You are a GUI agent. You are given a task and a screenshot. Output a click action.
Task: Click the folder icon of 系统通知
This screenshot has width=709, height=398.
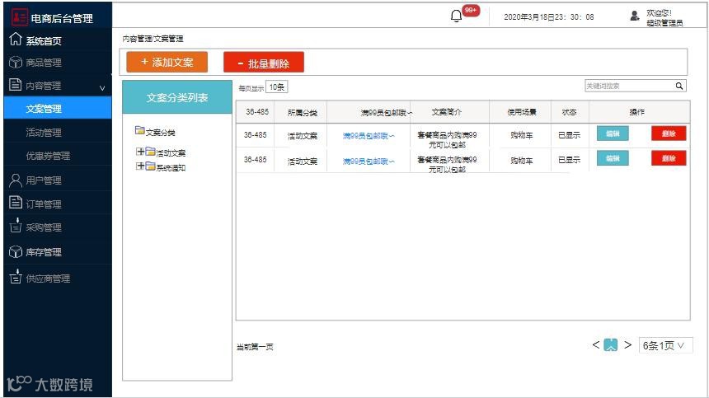coord(150,166)
